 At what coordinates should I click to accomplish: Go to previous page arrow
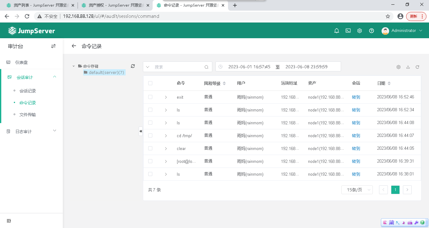click(x=383, y=190)
